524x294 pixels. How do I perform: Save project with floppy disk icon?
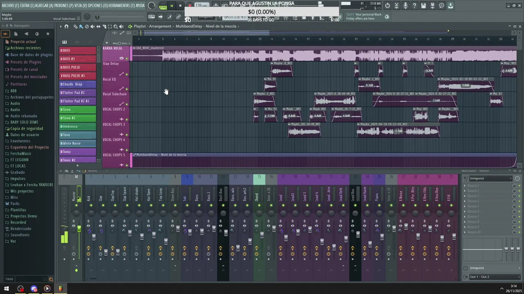424,6
